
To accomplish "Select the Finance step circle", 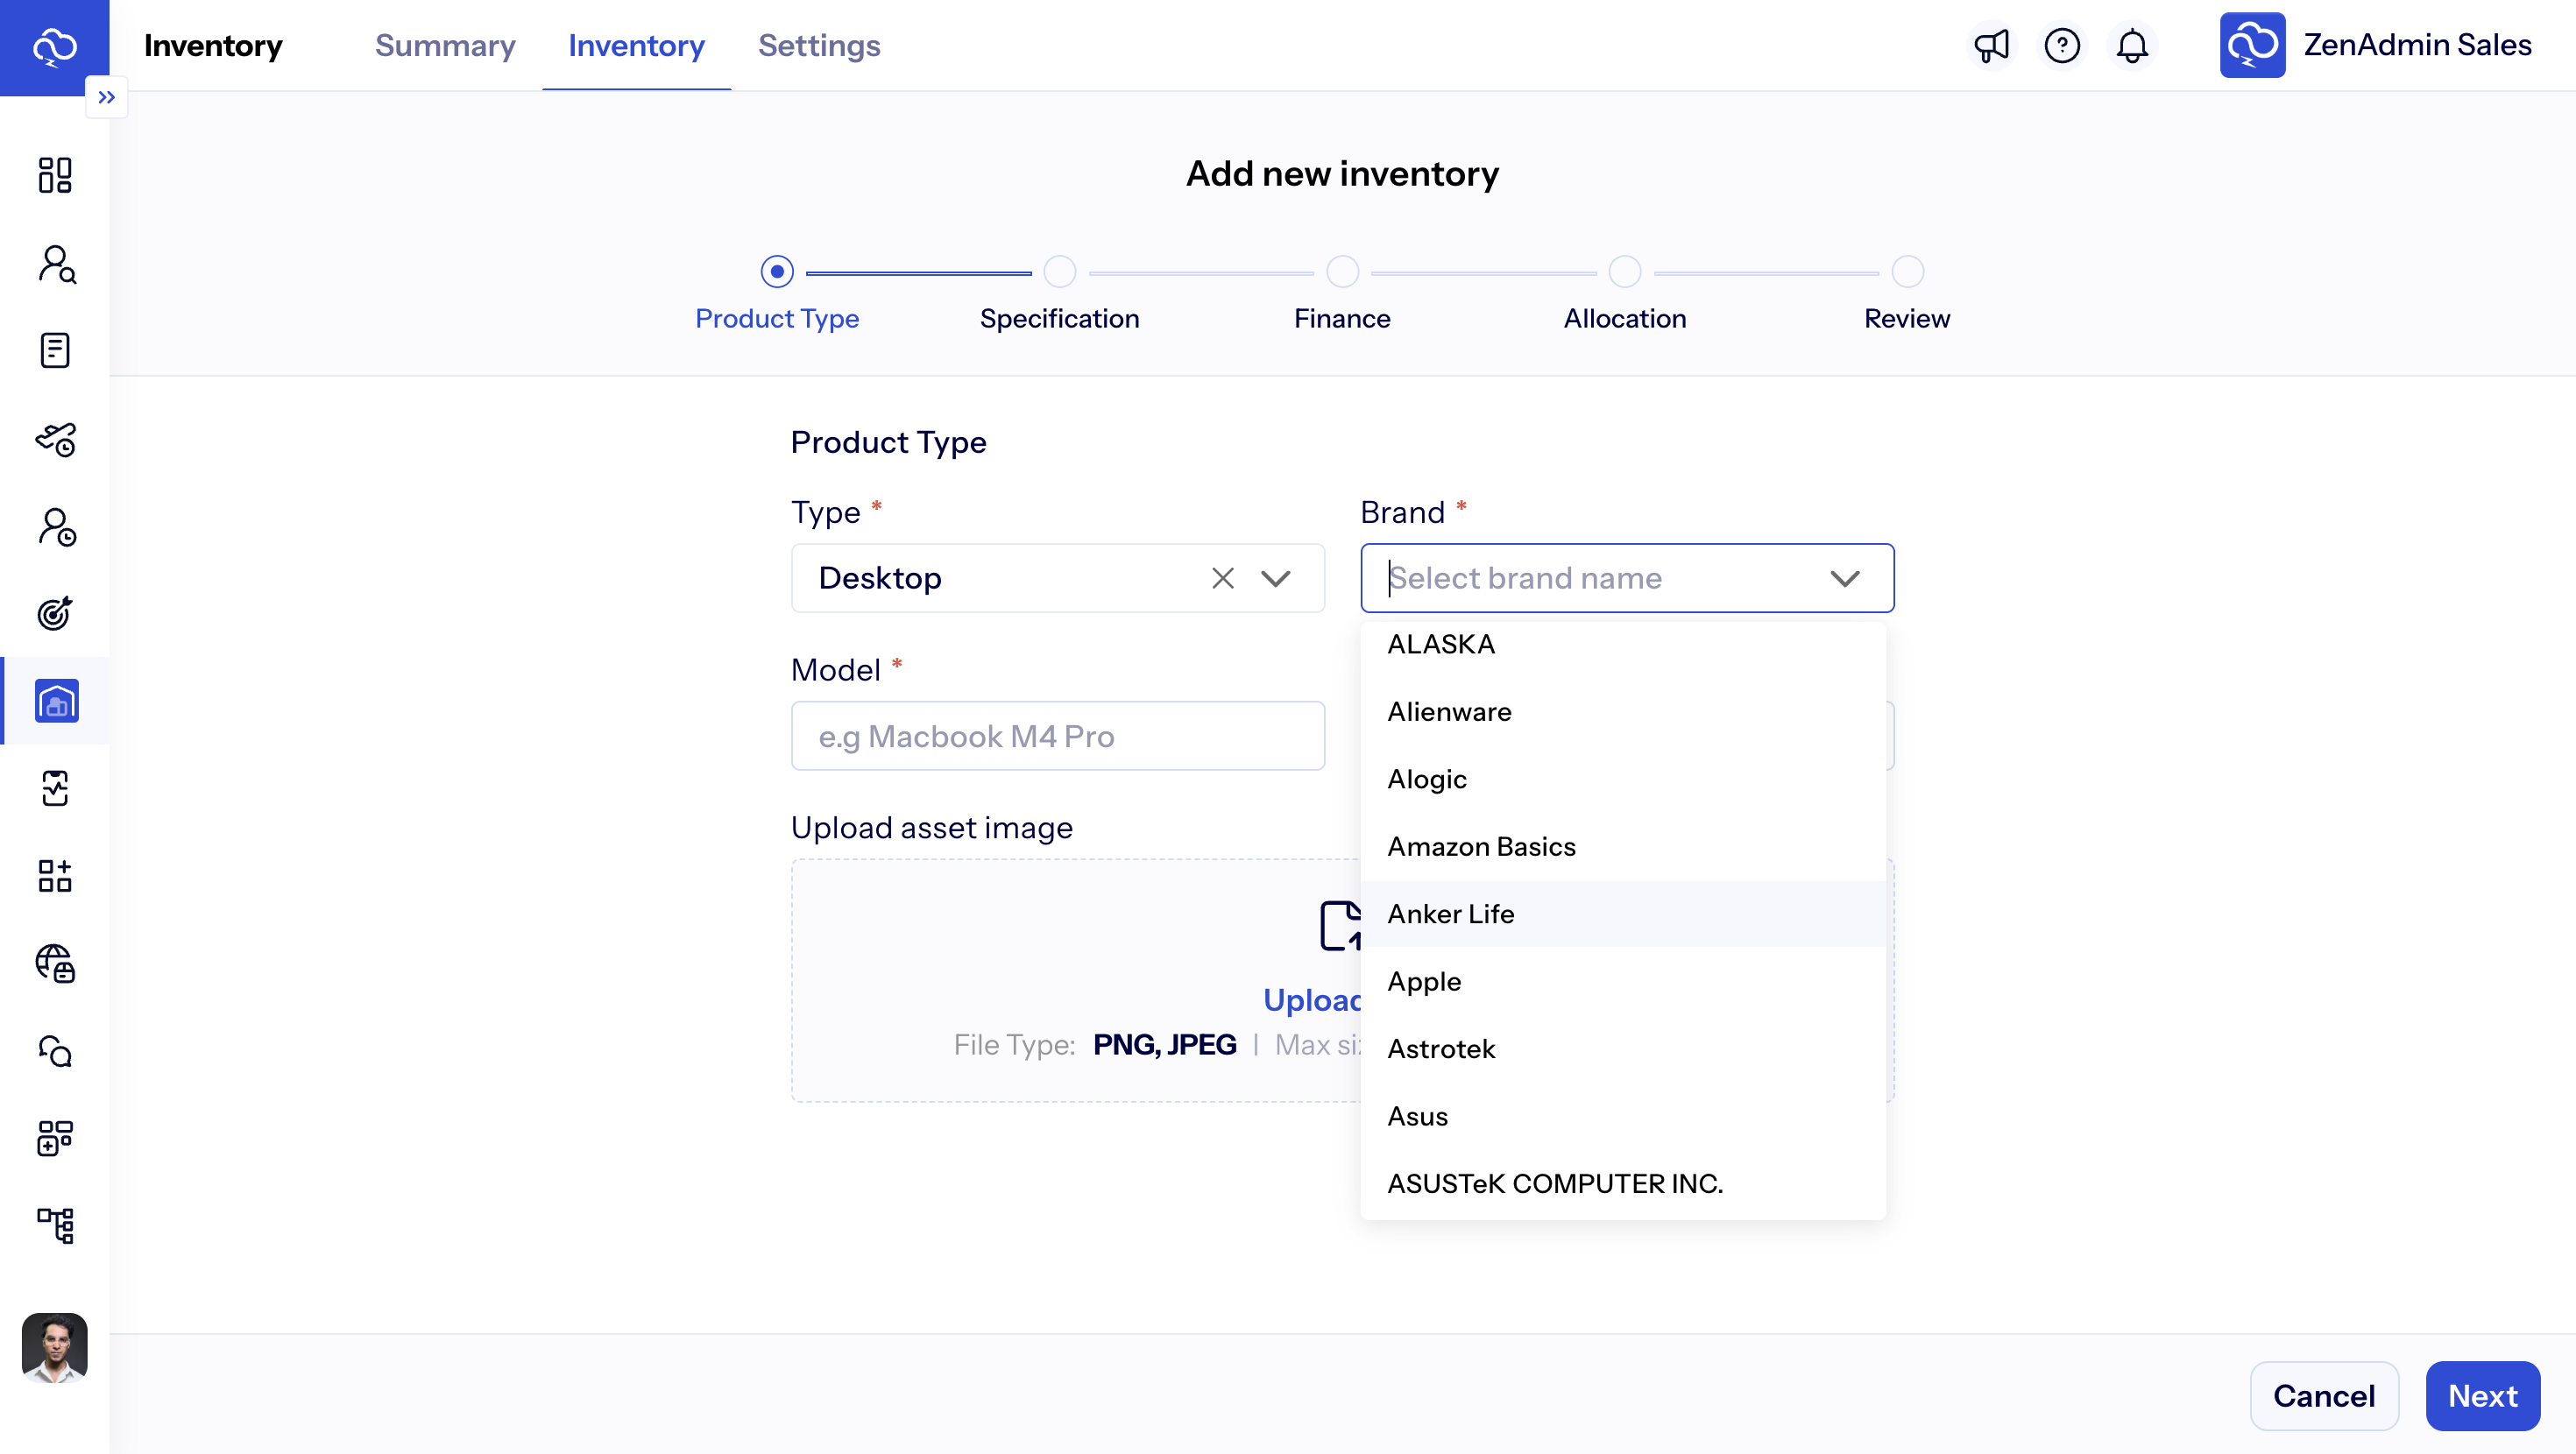I will [1342, 272].
